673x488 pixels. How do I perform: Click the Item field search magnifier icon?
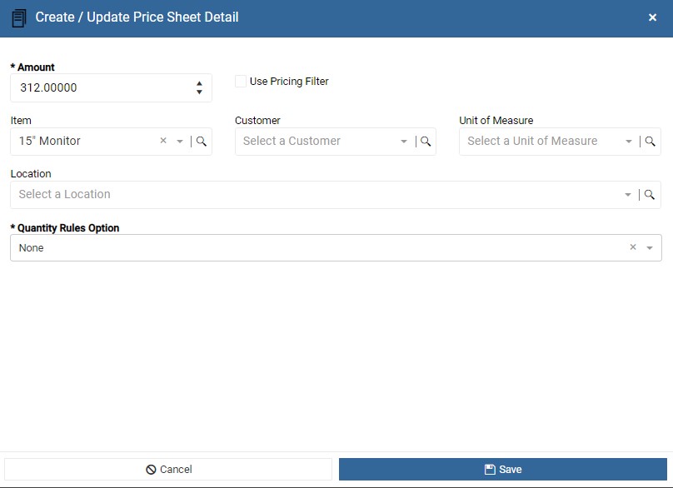(x=202, y=142)
